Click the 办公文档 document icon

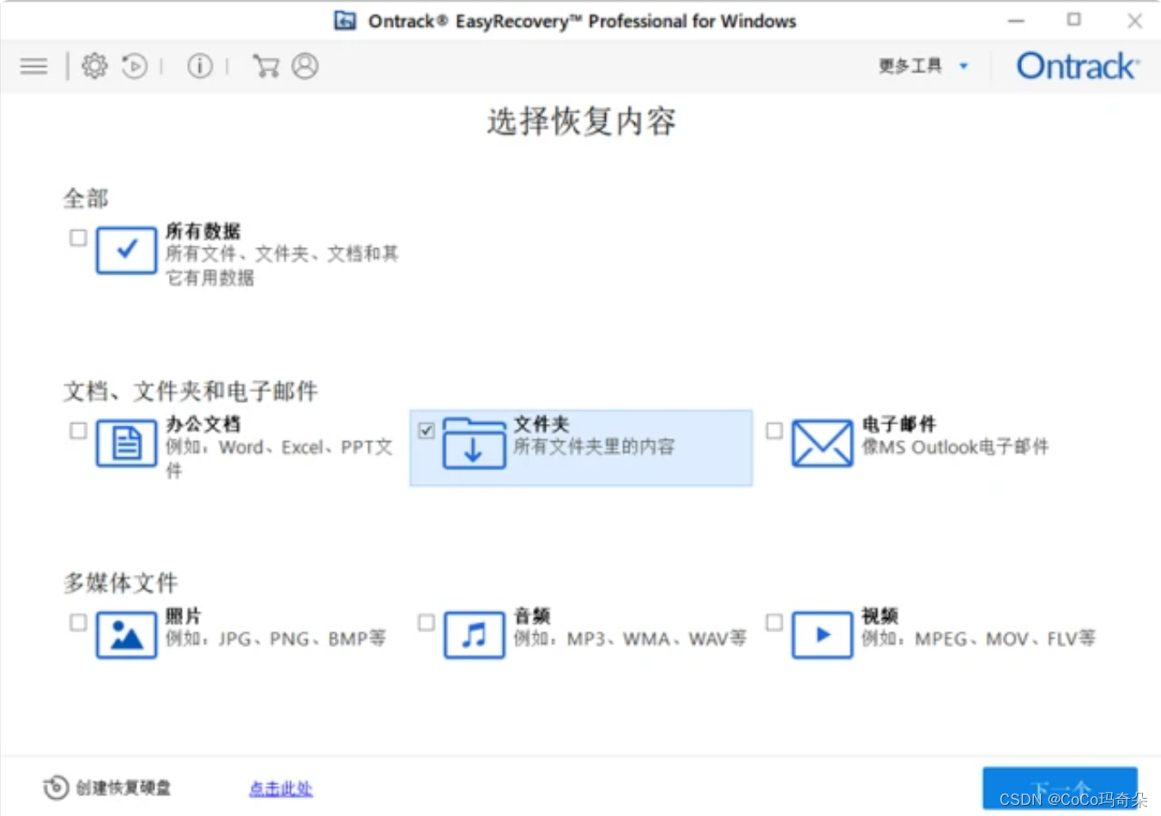tap(126, 444)
